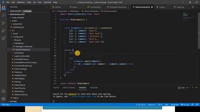Switch to the Comments.js editor tab
Viewport: 200px width, 112px height.
(95, 7)
